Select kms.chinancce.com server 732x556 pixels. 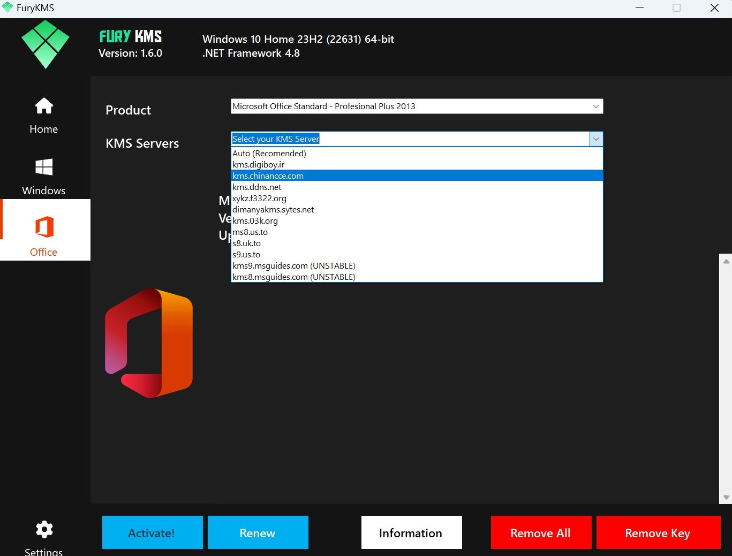[x=417, y=176]
